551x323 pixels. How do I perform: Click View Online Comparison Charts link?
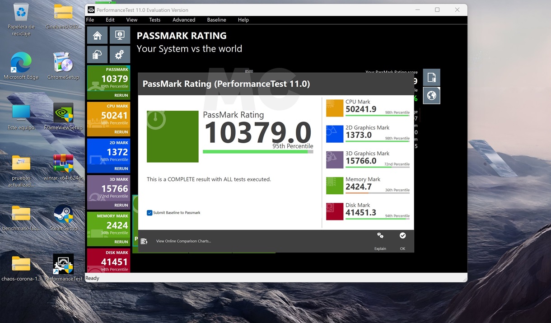pyautogui.click(x=183, y=241)
